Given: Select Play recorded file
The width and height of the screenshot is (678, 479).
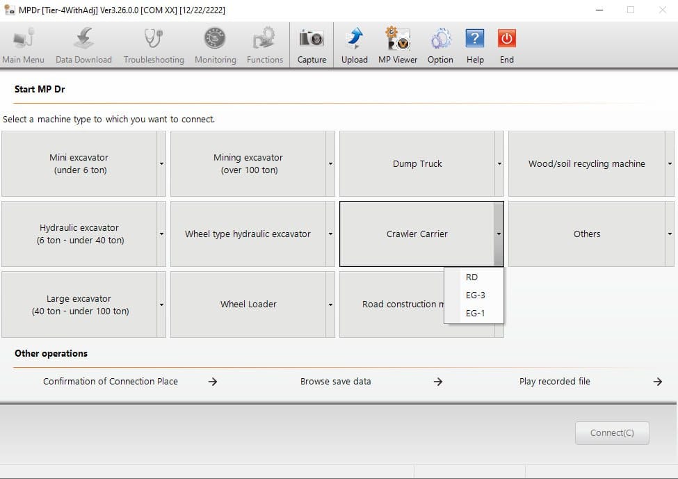Looking at the screenshot, I should click(555, 381).
